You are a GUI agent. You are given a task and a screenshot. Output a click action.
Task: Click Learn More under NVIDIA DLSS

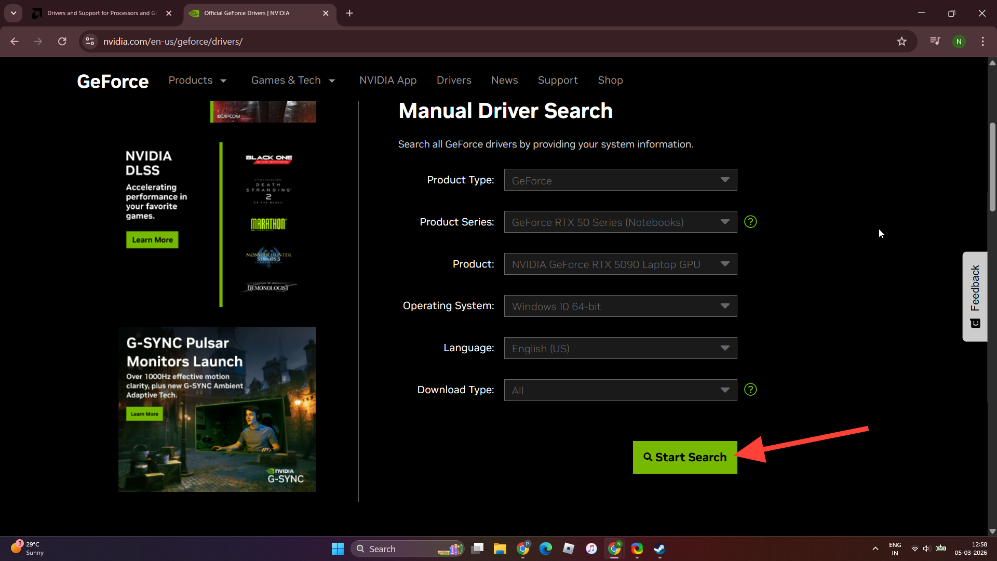pyautogui.click(x=152, y=240)
